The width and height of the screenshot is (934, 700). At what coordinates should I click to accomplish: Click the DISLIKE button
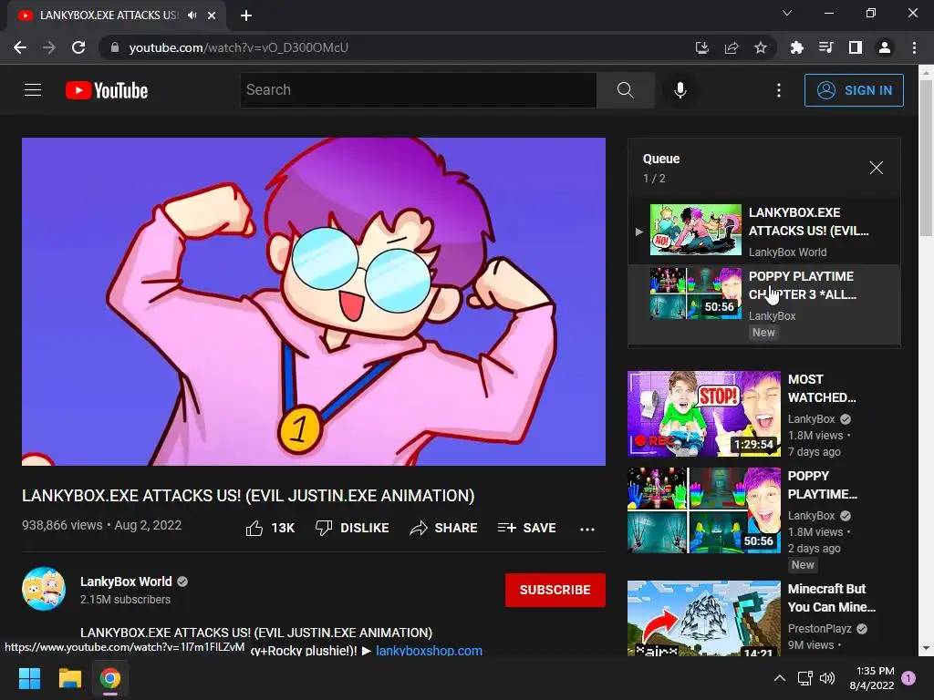click(x=352, y=528)
